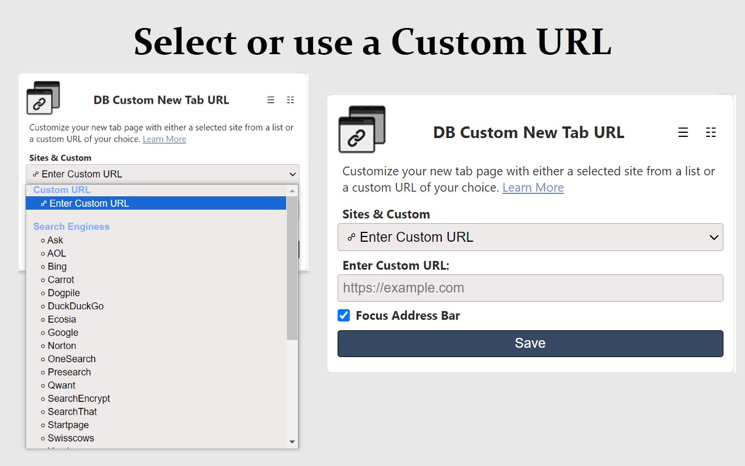Click the Custom URL group header in list
Screen dimensions: 745x466
(62, 190)
